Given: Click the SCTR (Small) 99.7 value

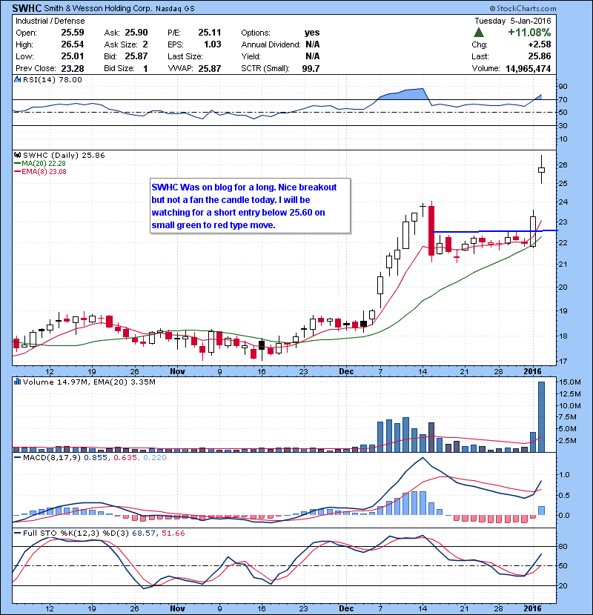Looking at the screenshot, I should tap(311, 69).
